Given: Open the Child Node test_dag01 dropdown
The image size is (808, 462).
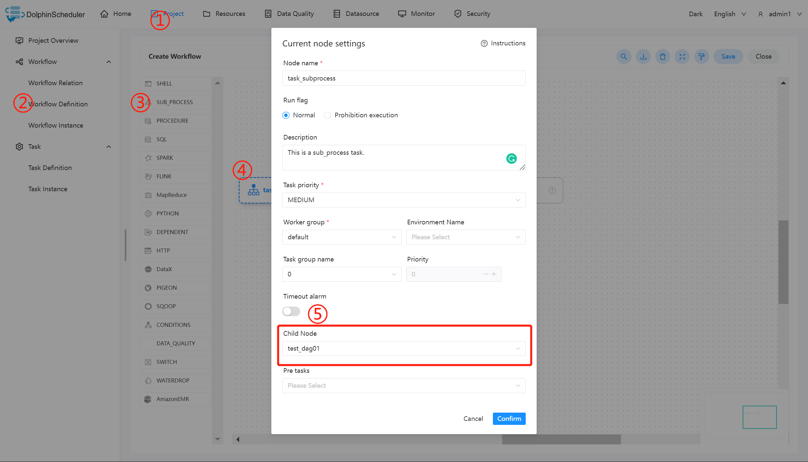Looking at the screenshot, I should [403, 348].
